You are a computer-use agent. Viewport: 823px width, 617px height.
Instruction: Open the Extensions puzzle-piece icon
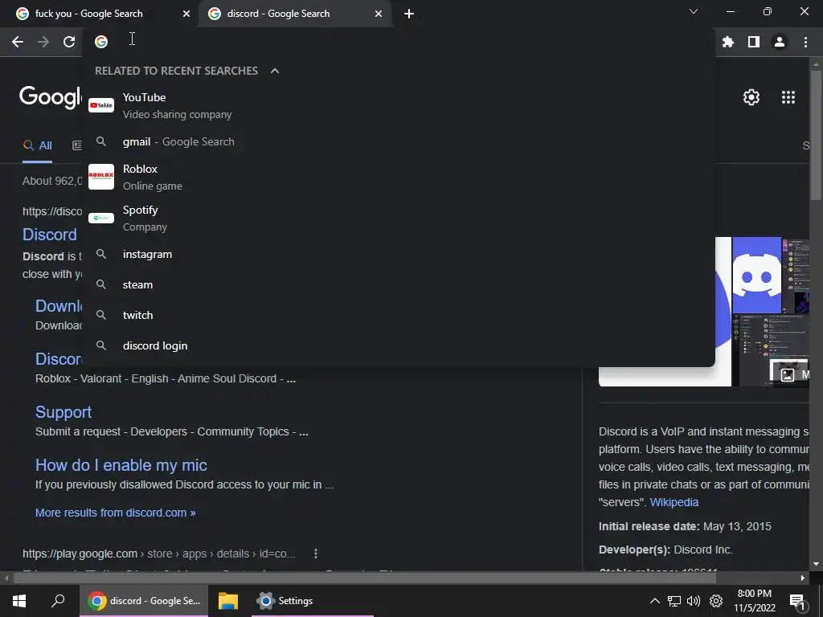click(x=727, y=42)
